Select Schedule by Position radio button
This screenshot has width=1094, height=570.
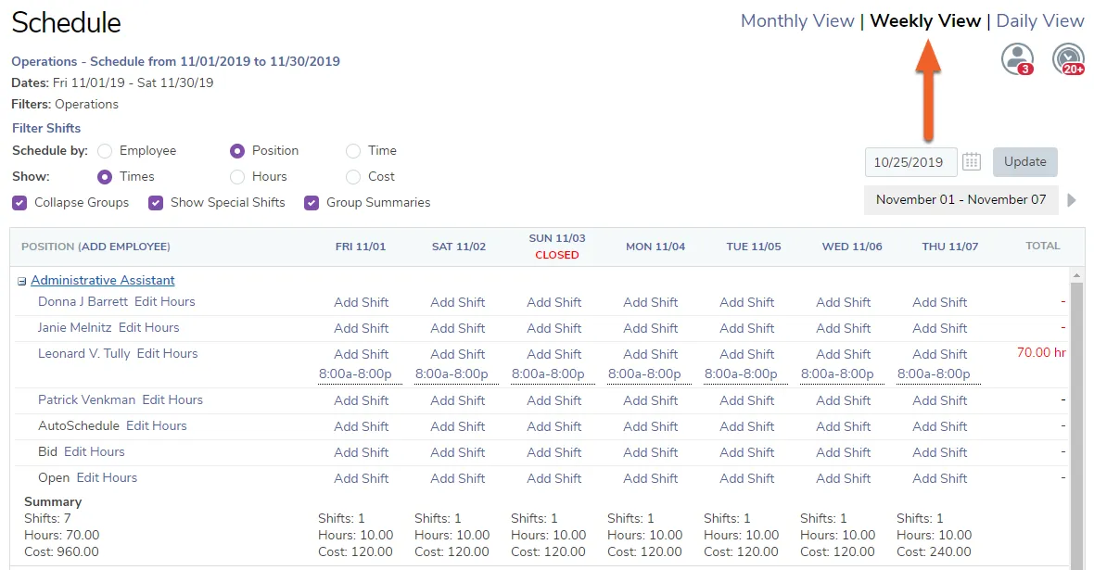pos(237,151)
